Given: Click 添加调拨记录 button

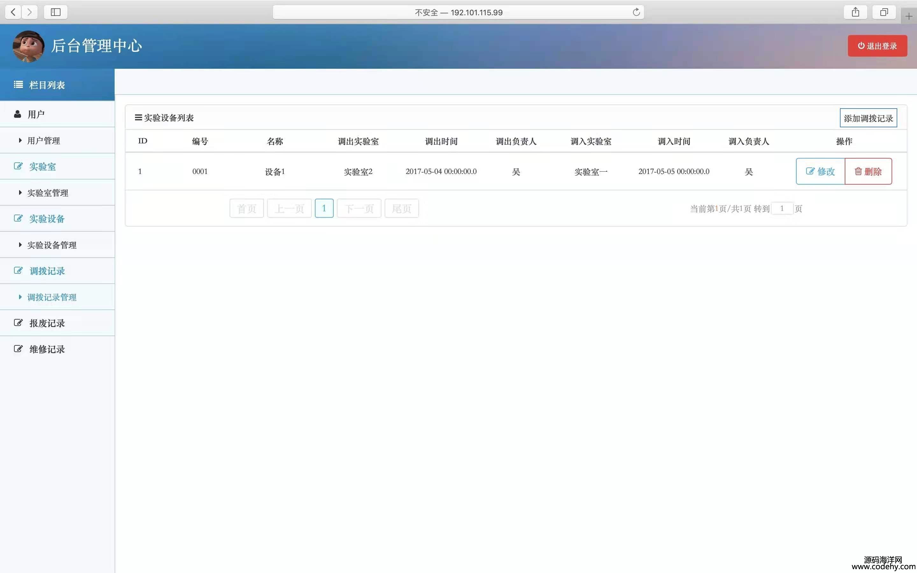Looking at the screenshot, I should [x=868, y=118].
